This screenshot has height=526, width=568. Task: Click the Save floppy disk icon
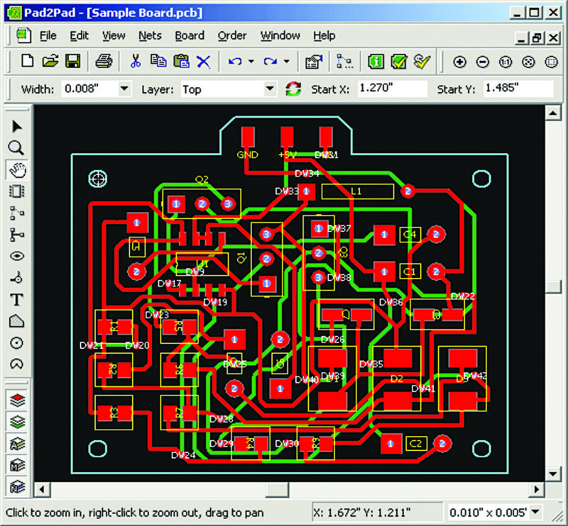coord(72,61)
